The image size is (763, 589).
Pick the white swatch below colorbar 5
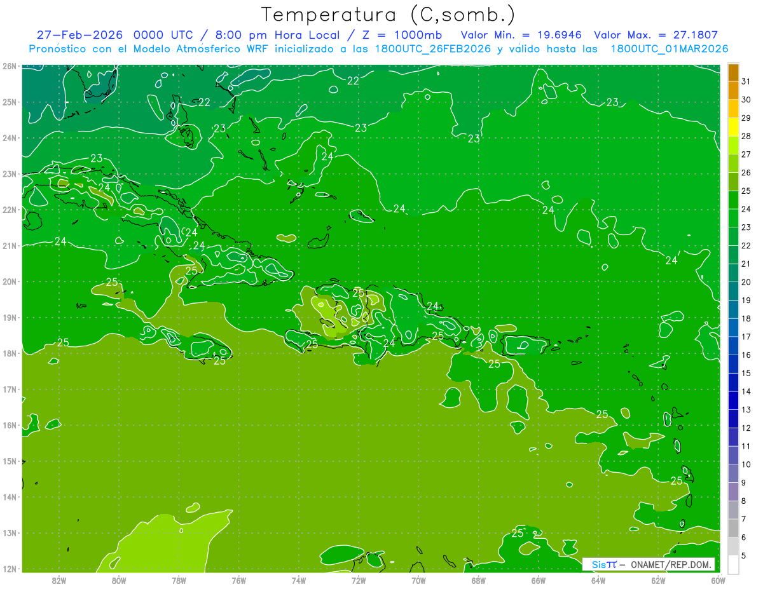[x=733, y=564]
